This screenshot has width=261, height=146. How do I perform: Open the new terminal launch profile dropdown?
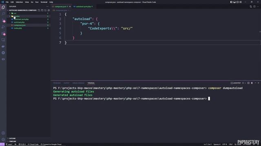(245, 83)
